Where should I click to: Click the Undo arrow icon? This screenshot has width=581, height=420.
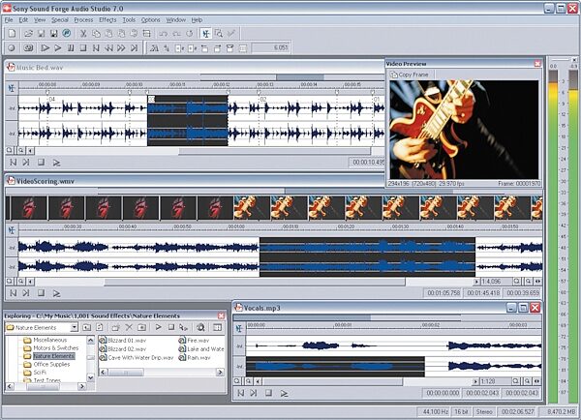[x=164, y=34]
